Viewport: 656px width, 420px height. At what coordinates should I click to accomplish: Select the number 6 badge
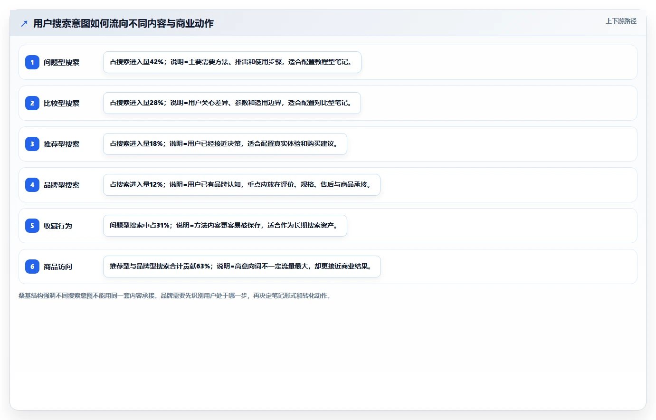[32, 267]
